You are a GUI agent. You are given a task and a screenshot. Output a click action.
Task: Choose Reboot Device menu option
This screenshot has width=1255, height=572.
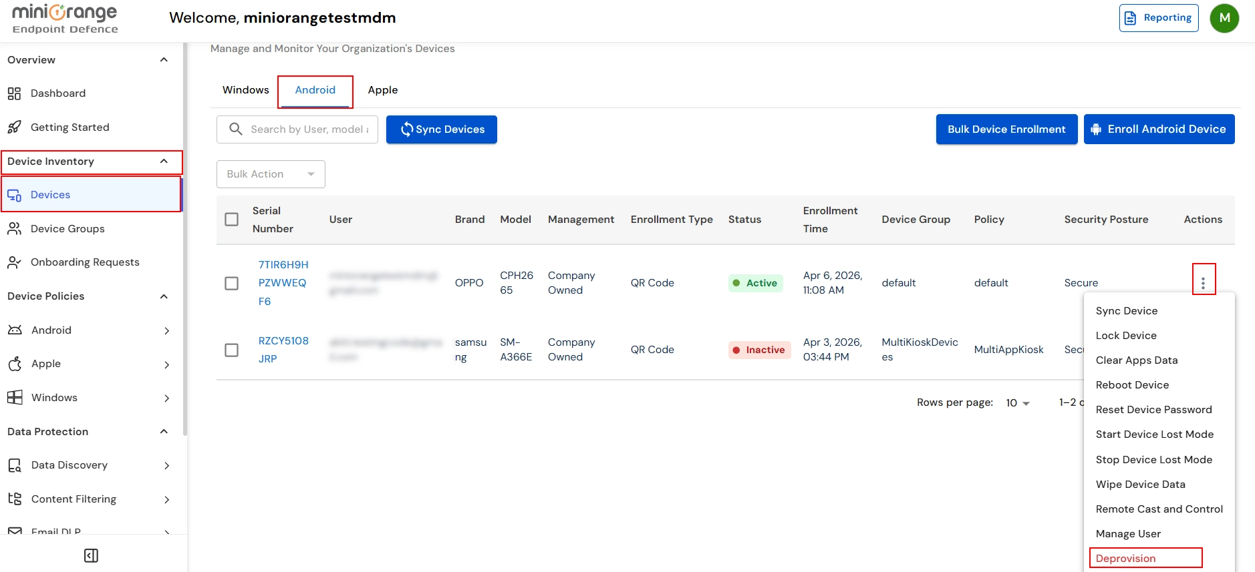tap(1159, 385)
